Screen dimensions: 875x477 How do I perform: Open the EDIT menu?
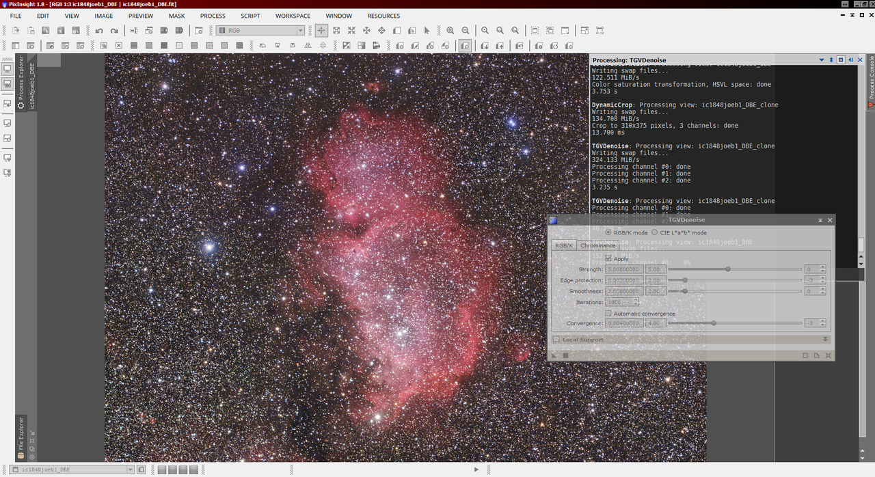coord(43,16)
